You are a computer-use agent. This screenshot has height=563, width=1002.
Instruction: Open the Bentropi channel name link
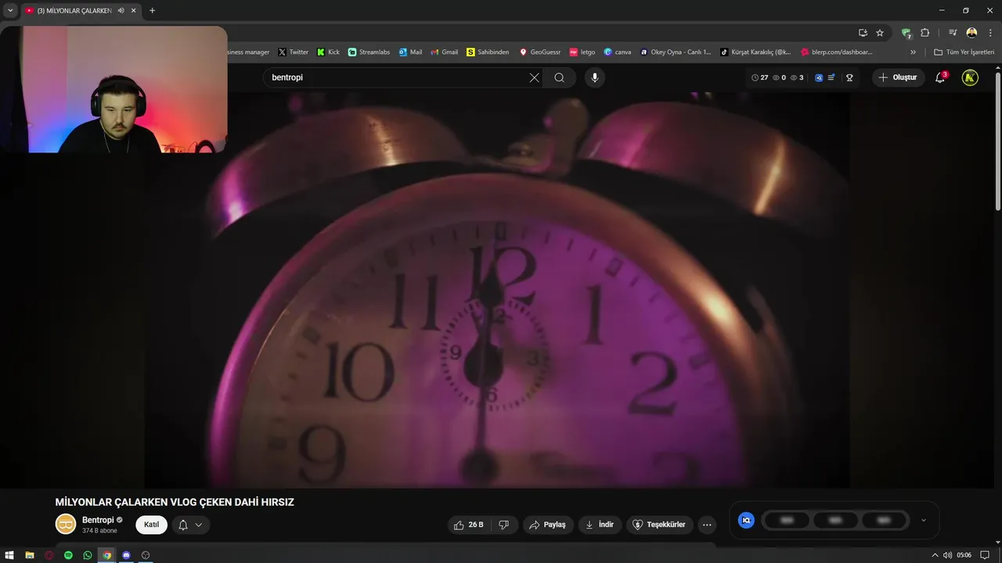(x=98, y=520)
